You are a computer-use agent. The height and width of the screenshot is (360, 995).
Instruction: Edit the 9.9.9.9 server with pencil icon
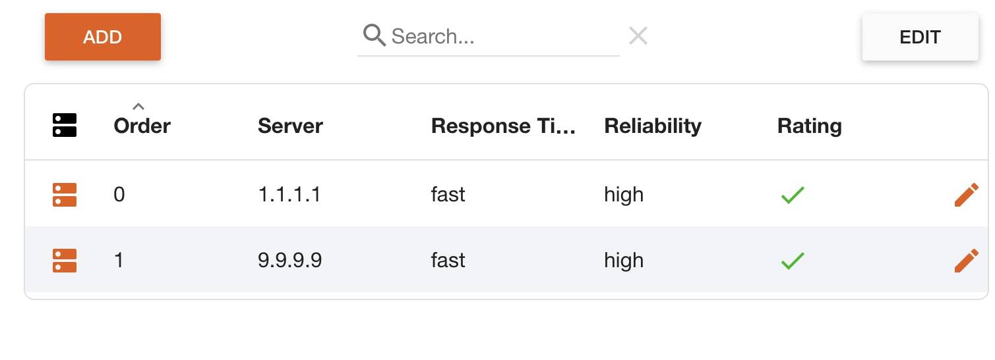[966, 261]
